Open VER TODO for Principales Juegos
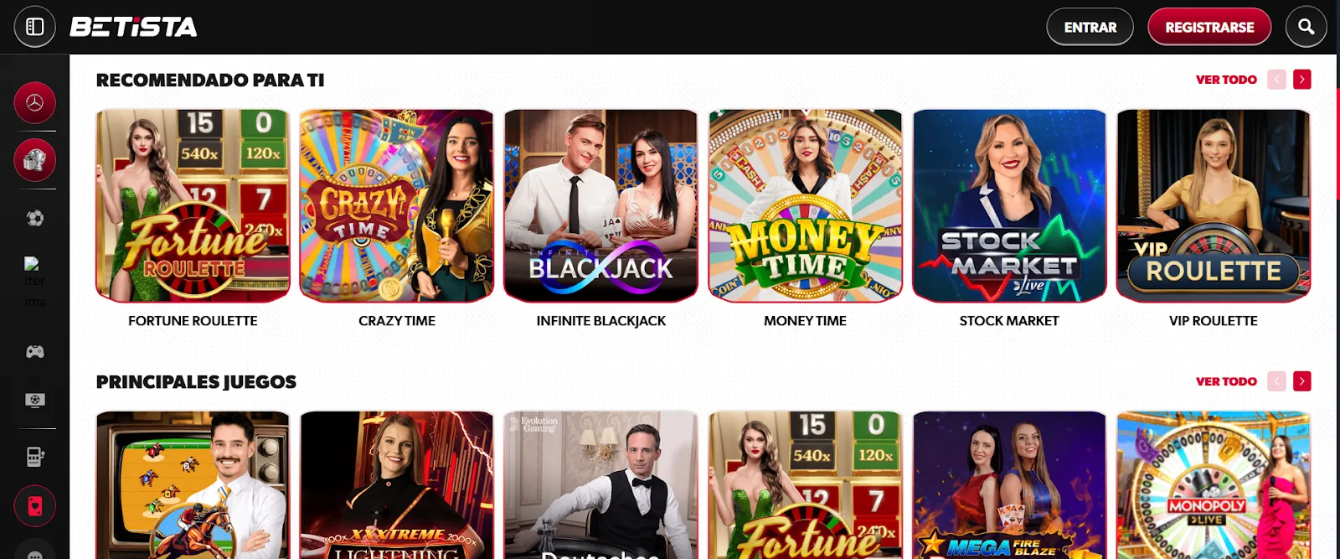This screenshot has width=1340, height=559. (x=1226, y=381)
